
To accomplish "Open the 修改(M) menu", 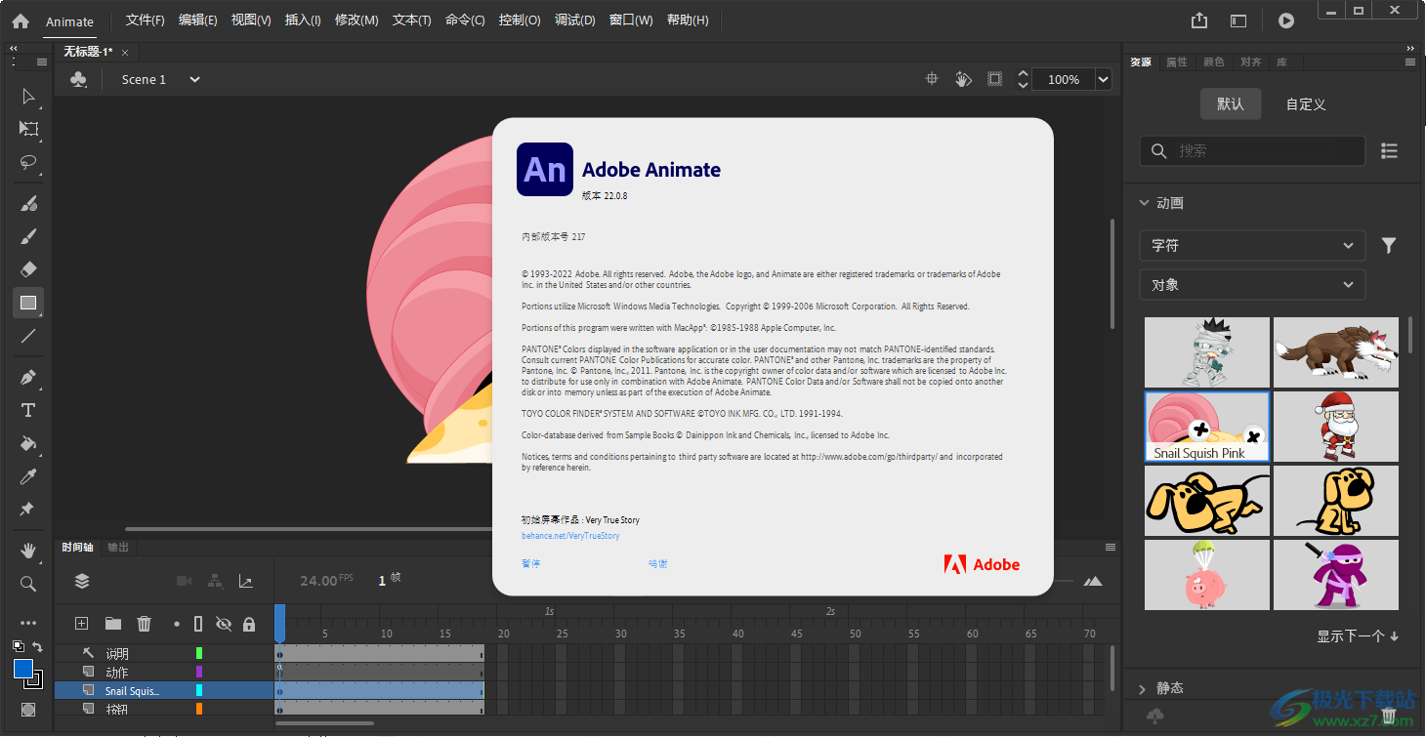I will tap(356, 20).
